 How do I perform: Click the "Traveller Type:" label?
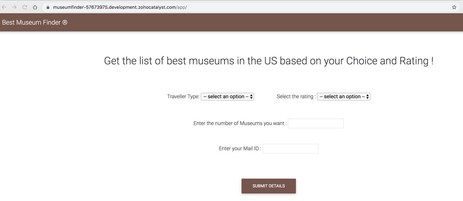[x=183, y=97]
